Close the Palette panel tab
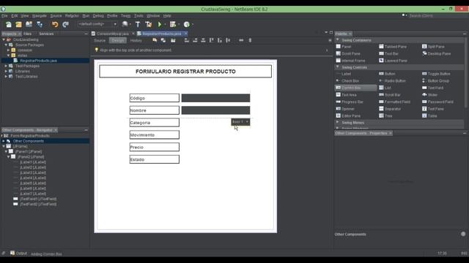The width and height of the screenshot is (469, 263). click(350, 34)
